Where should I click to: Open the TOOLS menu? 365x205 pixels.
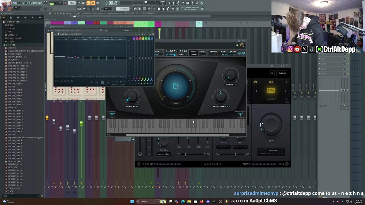(x=35, y=3)
